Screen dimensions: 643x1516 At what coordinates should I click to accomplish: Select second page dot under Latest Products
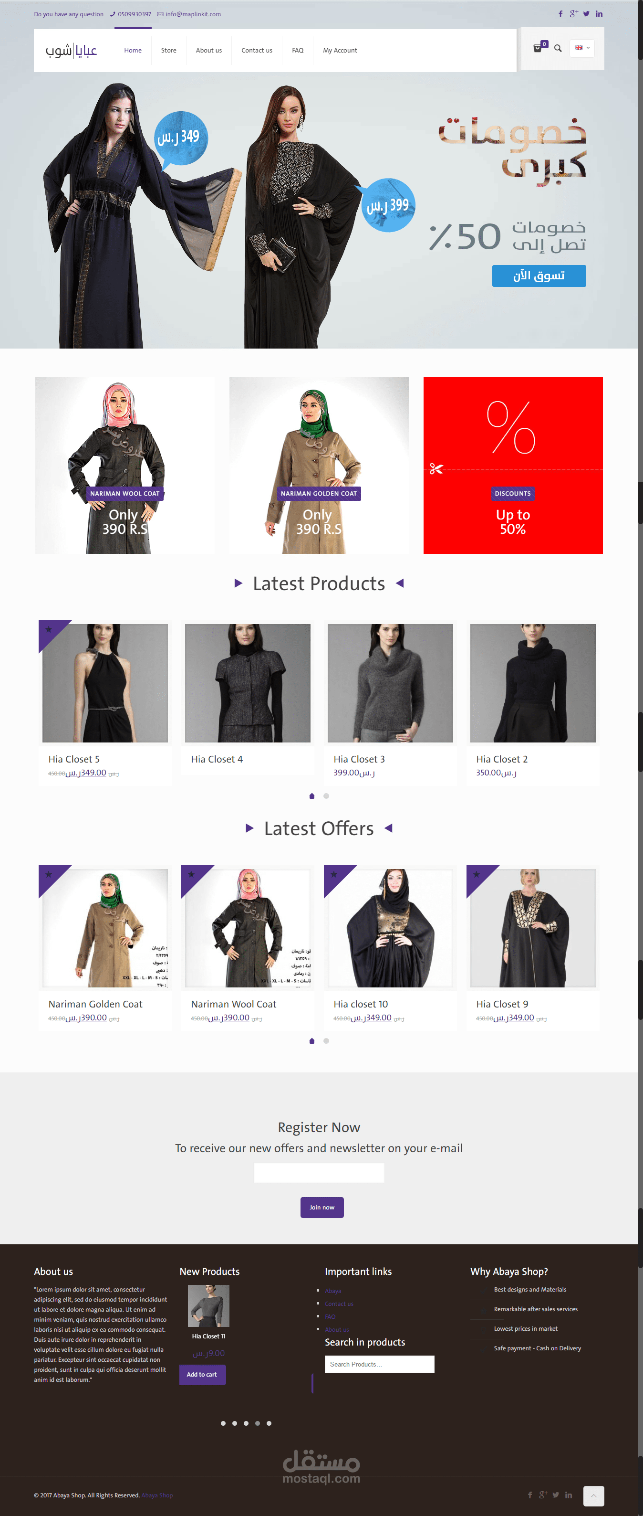click(326, 795)
